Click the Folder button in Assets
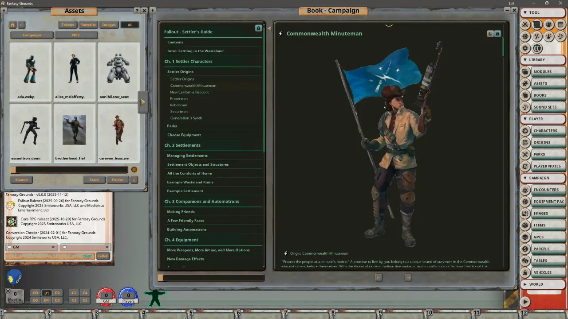 118,180
